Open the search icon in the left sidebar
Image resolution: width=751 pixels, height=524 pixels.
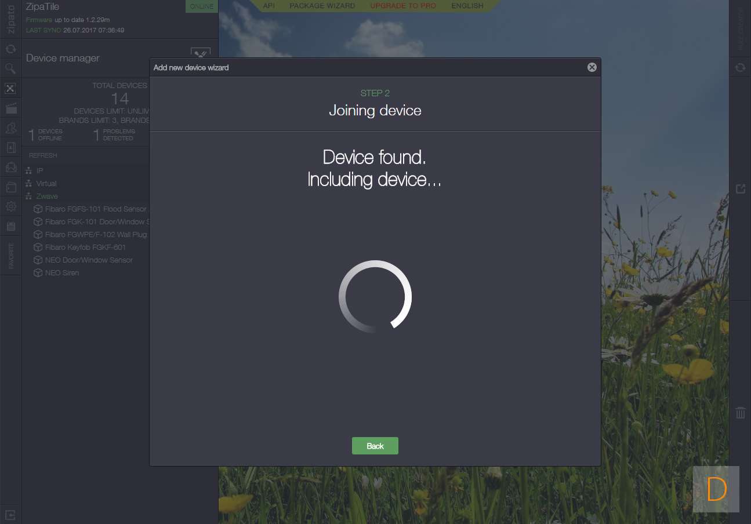(x=10, y=68)
